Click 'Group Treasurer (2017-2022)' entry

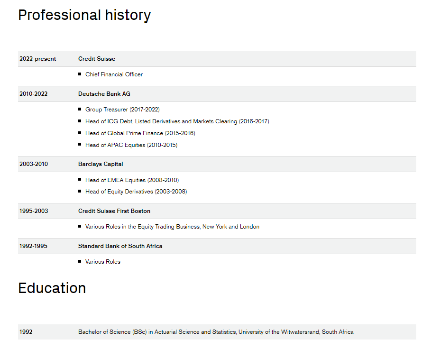(122, 110)
